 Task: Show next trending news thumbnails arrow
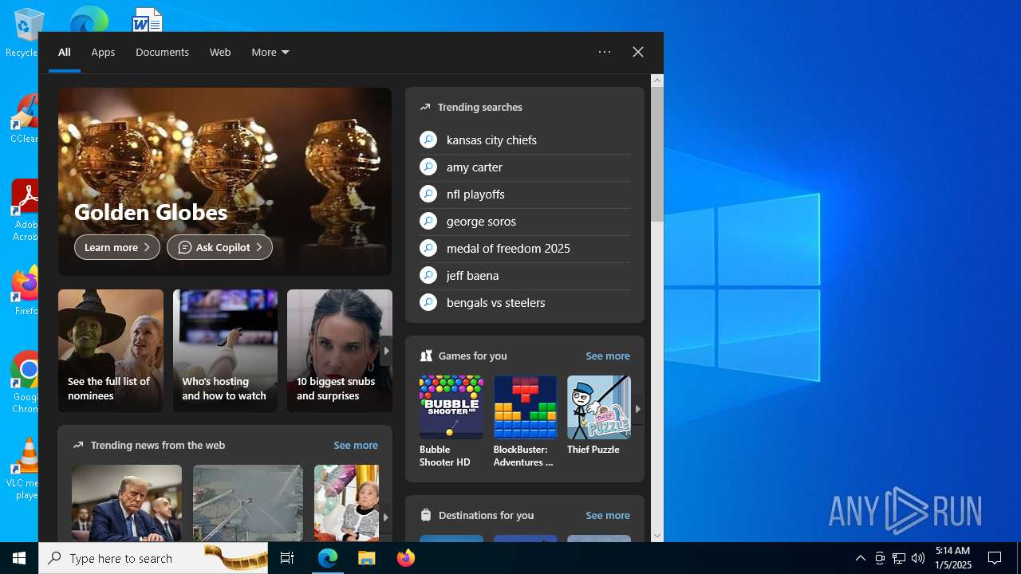click(x=386, y=517)
